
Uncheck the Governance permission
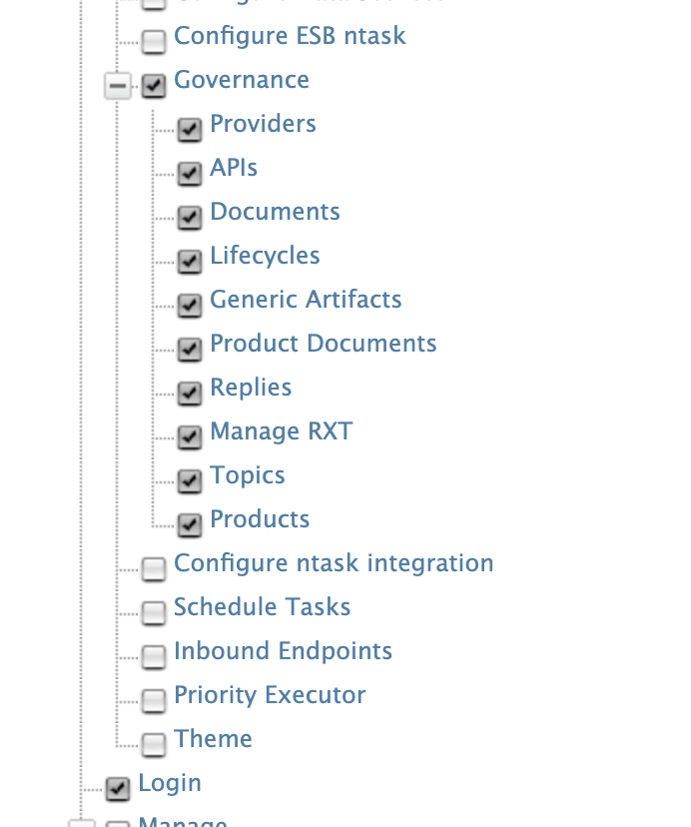(x=154, y=86)
